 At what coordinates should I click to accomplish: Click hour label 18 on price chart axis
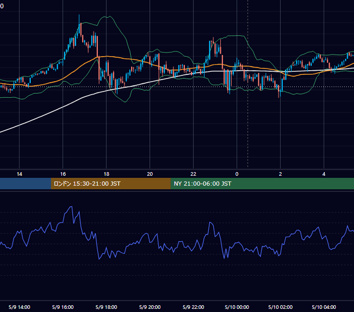pyautogui.click(x=106, y=174)
